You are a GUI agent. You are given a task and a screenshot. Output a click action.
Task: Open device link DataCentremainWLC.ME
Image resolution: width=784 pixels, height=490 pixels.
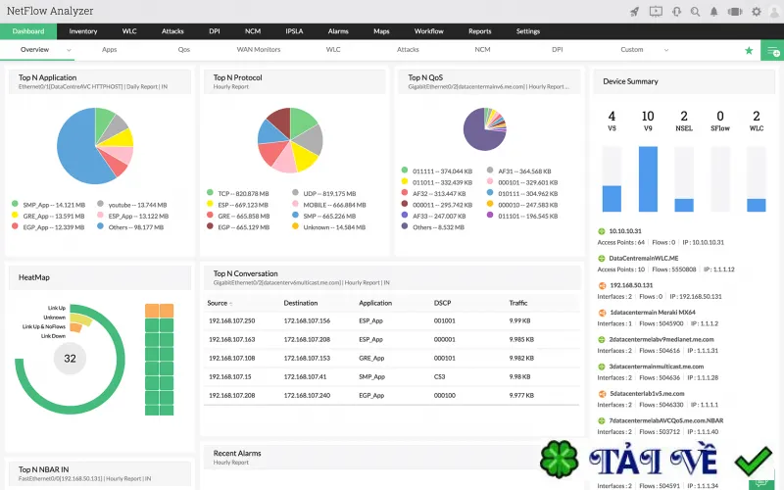tap(644, 258)
